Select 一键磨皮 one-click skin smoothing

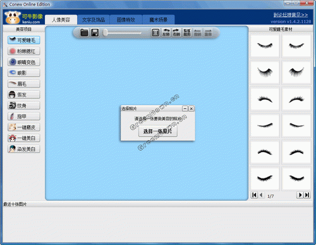[x=24, y=127]
